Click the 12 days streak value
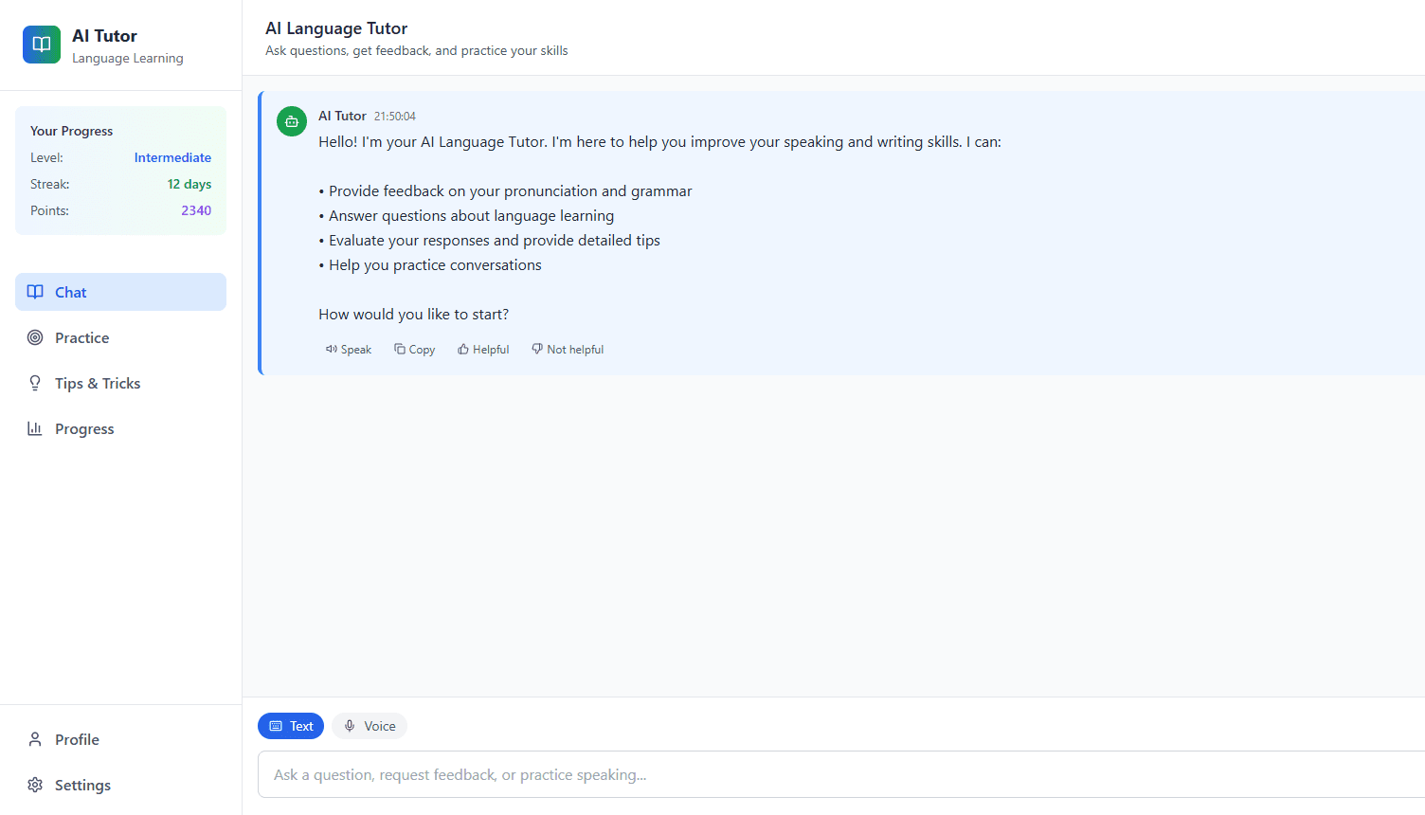 189,185
